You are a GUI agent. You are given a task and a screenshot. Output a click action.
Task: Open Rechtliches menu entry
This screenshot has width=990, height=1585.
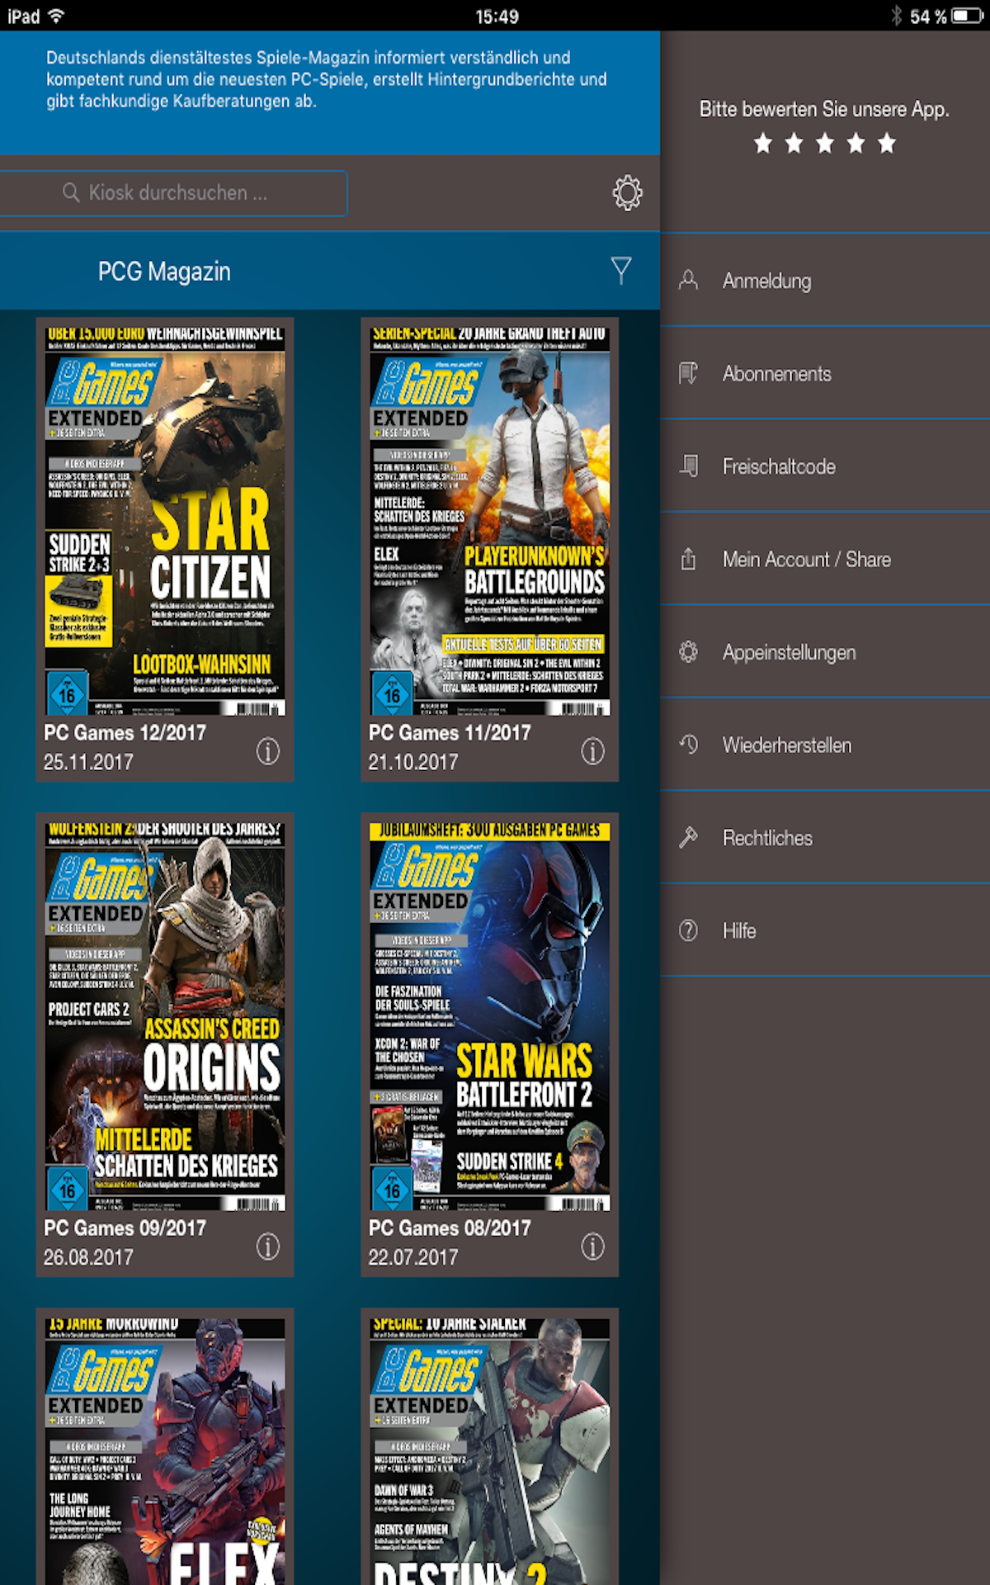click(x=825, y=838)
